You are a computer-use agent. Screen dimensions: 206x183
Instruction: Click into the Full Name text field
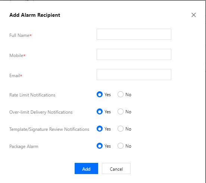pyautogui.click(x=134, y=34)
